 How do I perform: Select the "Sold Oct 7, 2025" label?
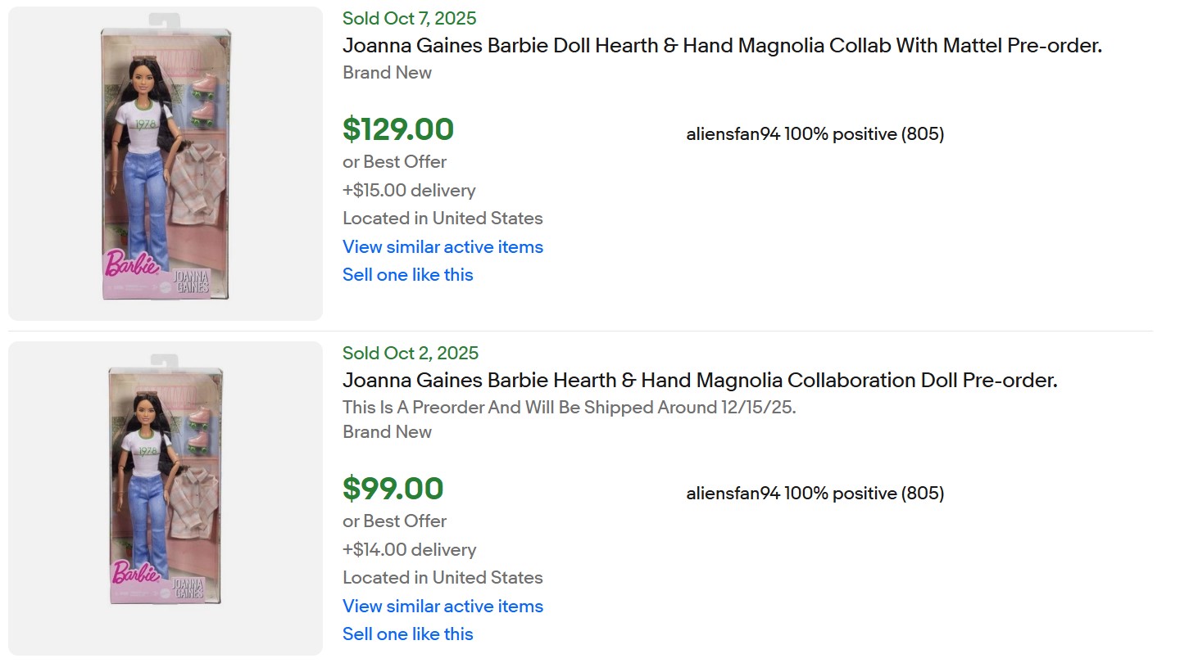tap(409, 19)
